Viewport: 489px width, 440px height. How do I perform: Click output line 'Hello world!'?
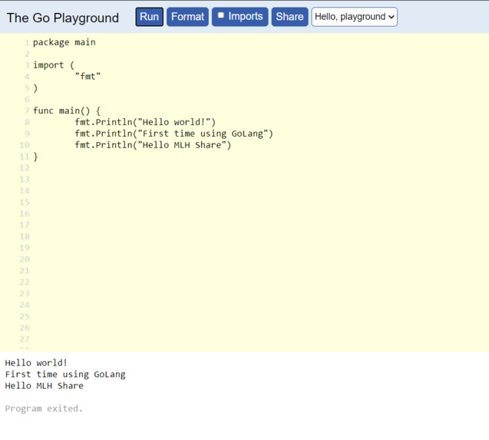[36, 363]
